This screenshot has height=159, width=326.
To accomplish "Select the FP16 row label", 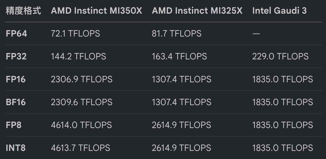I will (x=16, y=79).
